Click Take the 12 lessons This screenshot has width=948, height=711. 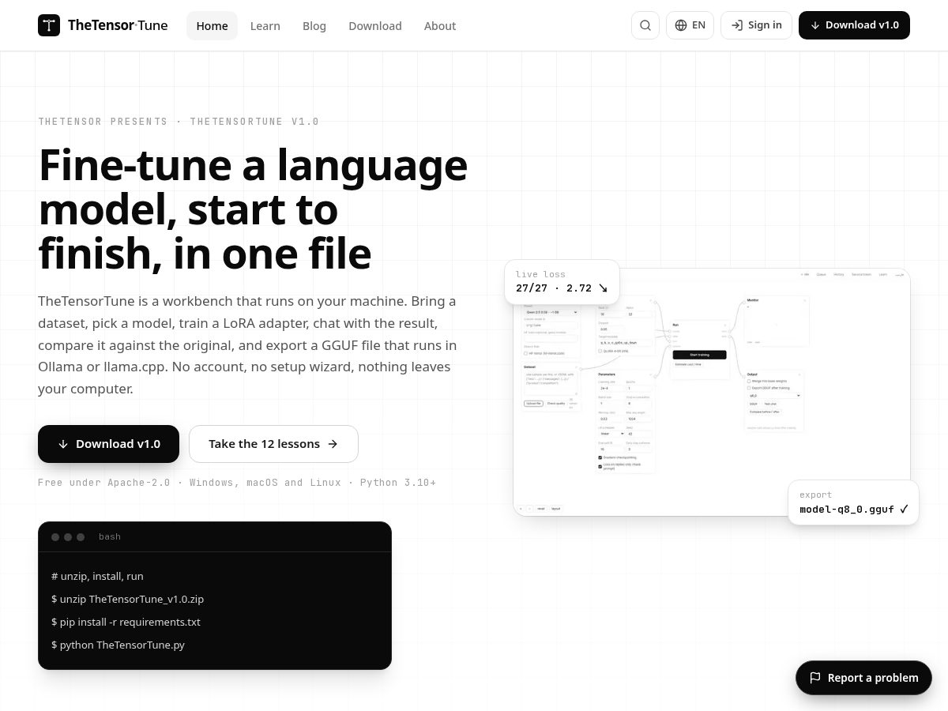pos(273,444)
